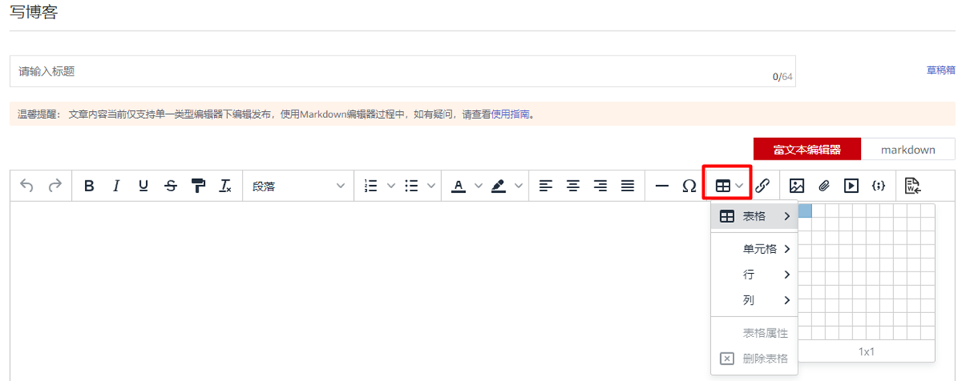The height and width of the screenshot is (381, 966).
Task: Click the undo arrow icon
Action: pos(27,186)
